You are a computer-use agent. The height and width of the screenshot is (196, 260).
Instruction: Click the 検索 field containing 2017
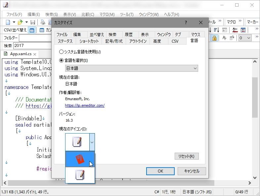tap(32, 46)
